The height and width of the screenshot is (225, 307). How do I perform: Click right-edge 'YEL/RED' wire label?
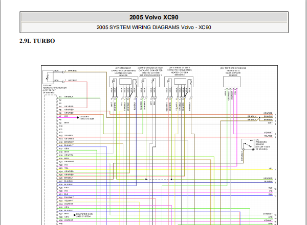click(268, 136)
